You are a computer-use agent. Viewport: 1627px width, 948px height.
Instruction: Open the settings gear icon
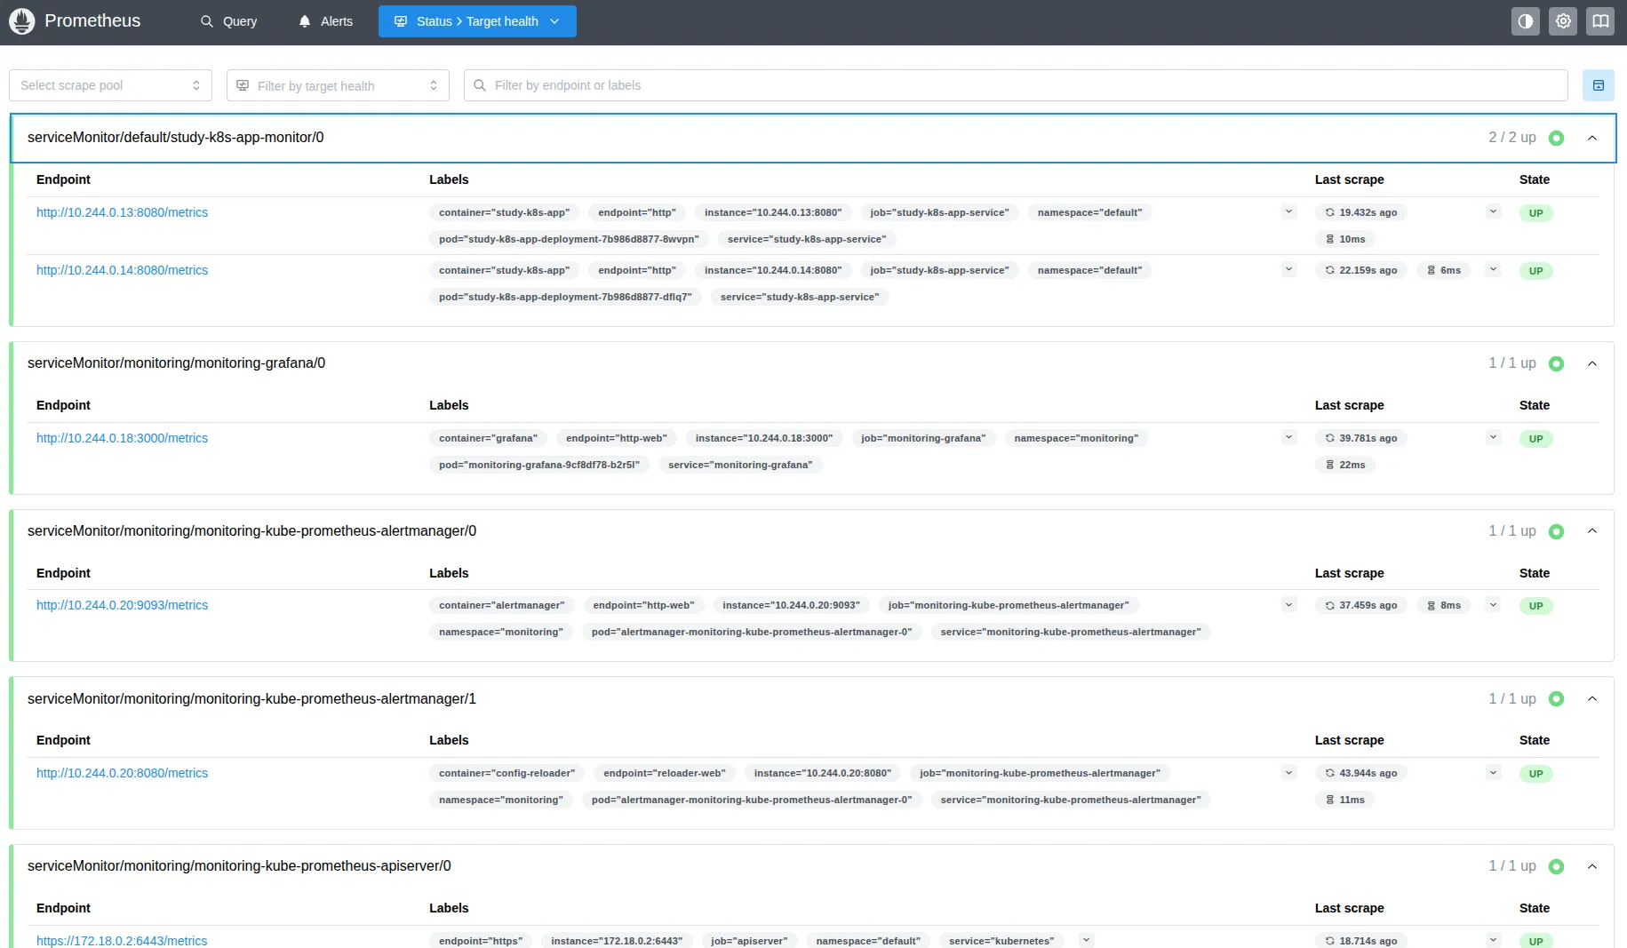(x=1563, y=21)
